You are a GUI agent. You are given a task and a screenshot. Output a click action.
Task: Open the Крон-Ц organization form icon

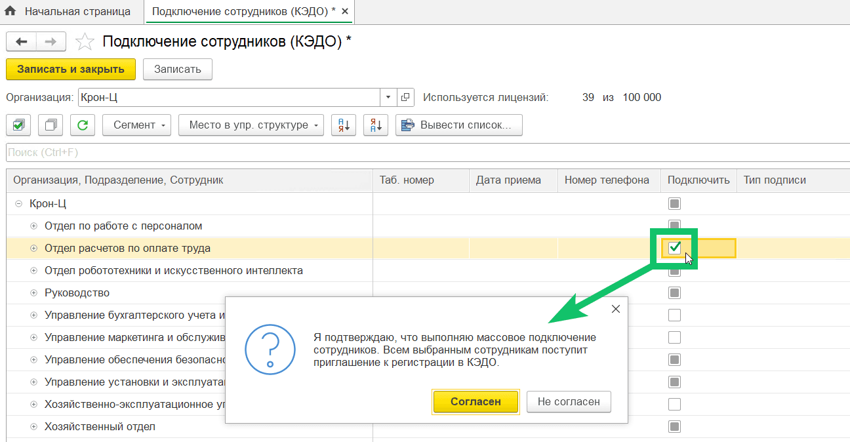tap(405, 98)
